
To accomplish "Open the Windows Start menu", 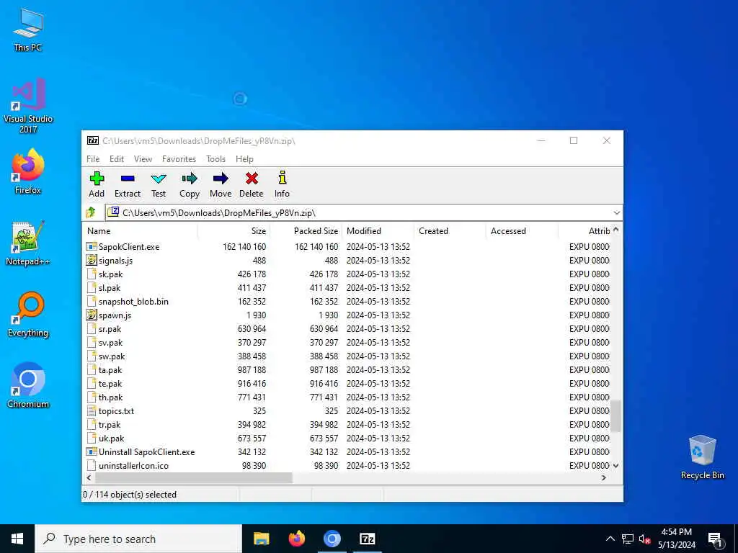I will [x=17, y=539].
